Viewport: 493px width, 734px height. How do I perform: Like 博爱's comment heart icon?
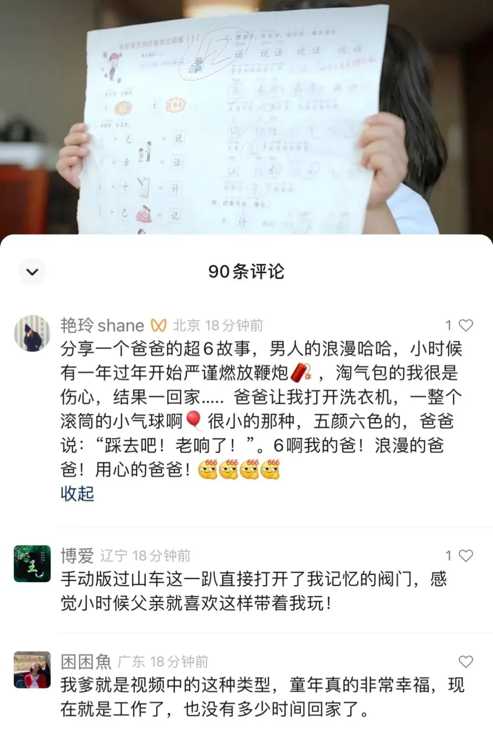(466, 555)
